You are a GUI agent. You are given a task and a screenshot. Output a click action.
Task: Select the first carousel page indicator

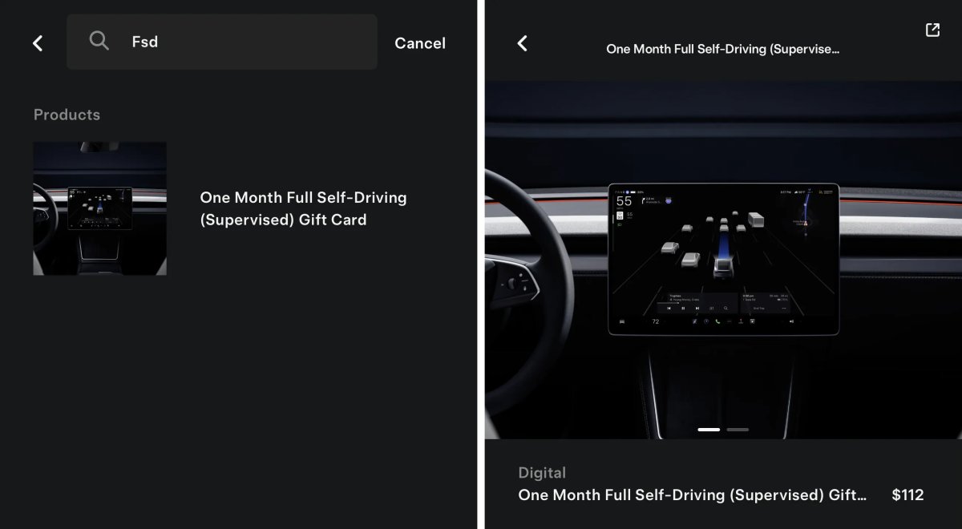pos(709,430)
